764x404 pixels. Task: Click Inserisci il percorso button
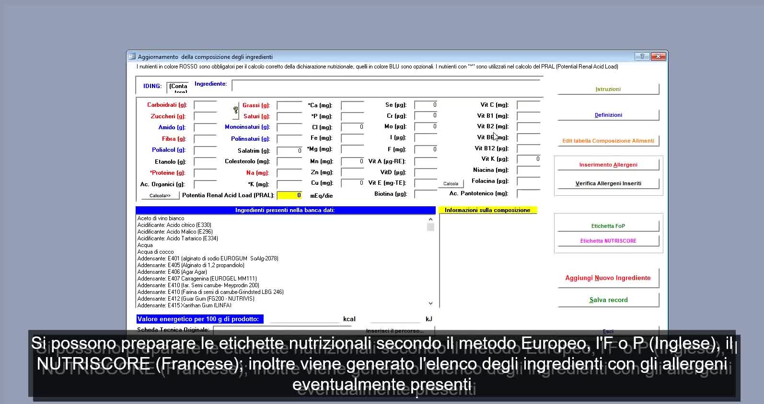[395, 331]
